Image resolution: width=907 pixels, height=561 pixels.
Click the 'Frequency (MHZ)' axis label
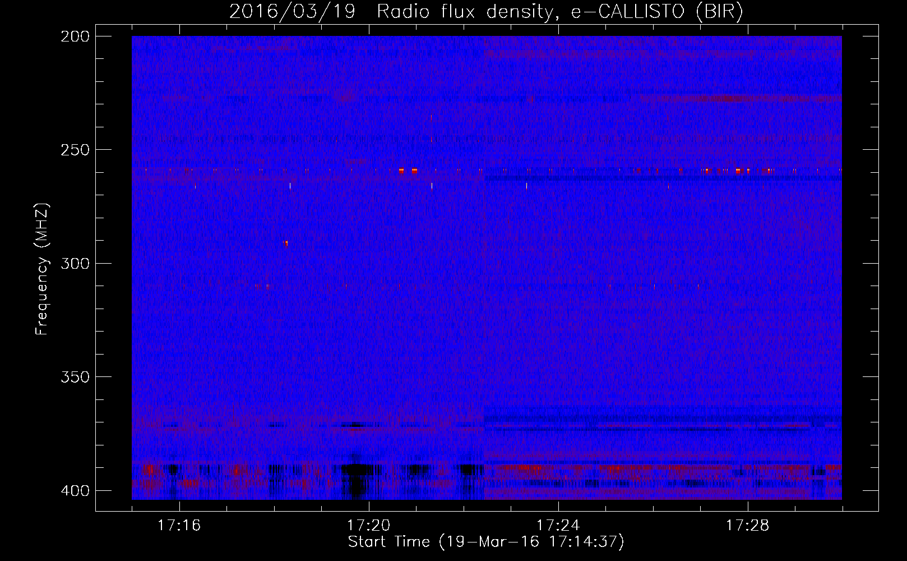coord(41,269)
